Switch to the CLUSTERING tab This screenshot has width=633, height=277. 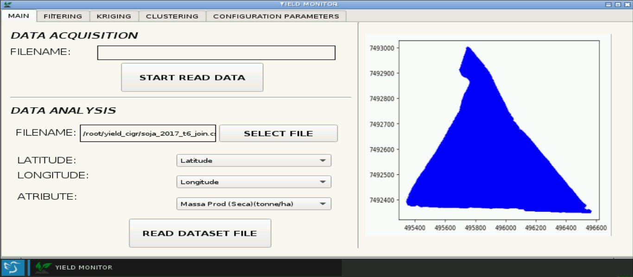172,16
